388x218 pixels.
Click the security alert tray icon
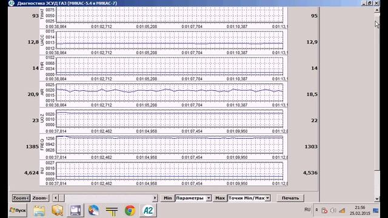tap(324, 210)
